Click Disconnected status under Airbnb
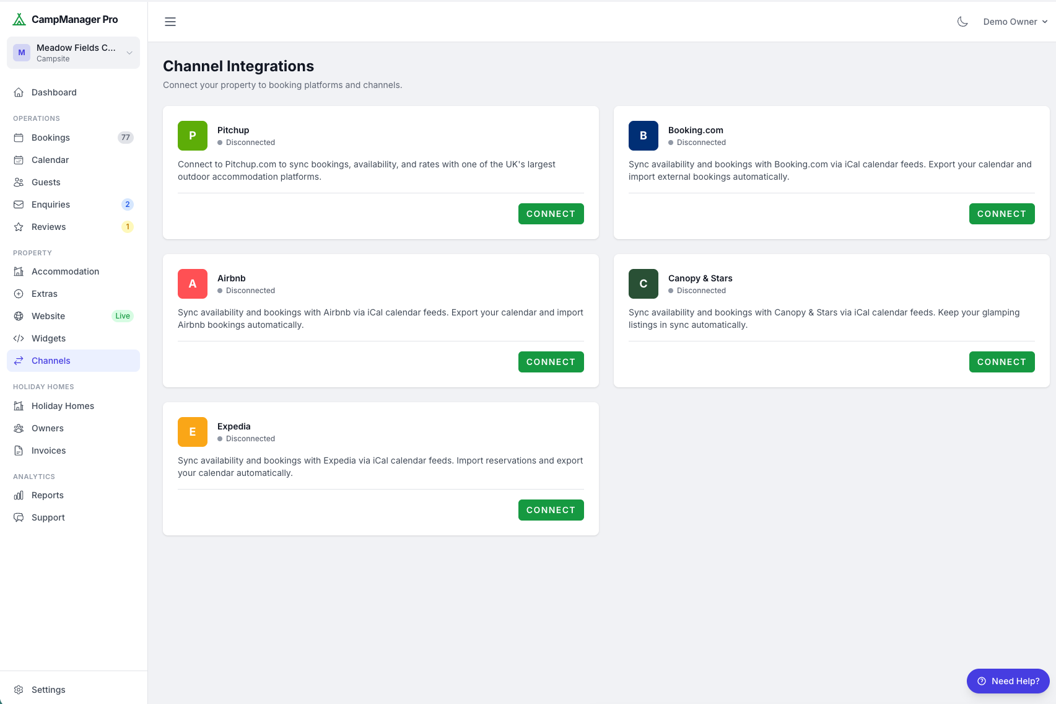Image resolution: width=1056 pixels, height=704 pixels. point(246,291)
